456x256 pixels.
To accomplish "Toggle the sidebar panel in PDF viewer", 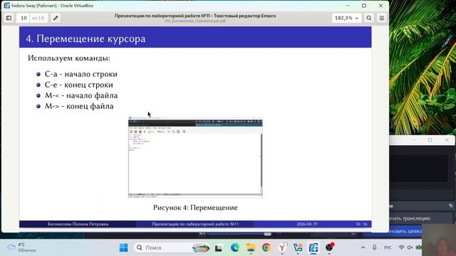I will coord(9,18).
